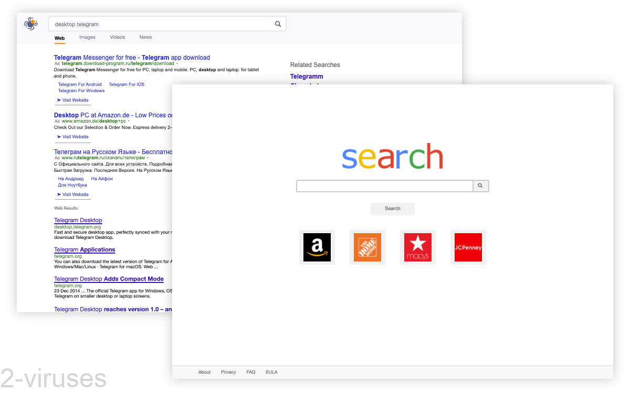Click the magnifying glass icon in the top search bar

click(278, 24)
